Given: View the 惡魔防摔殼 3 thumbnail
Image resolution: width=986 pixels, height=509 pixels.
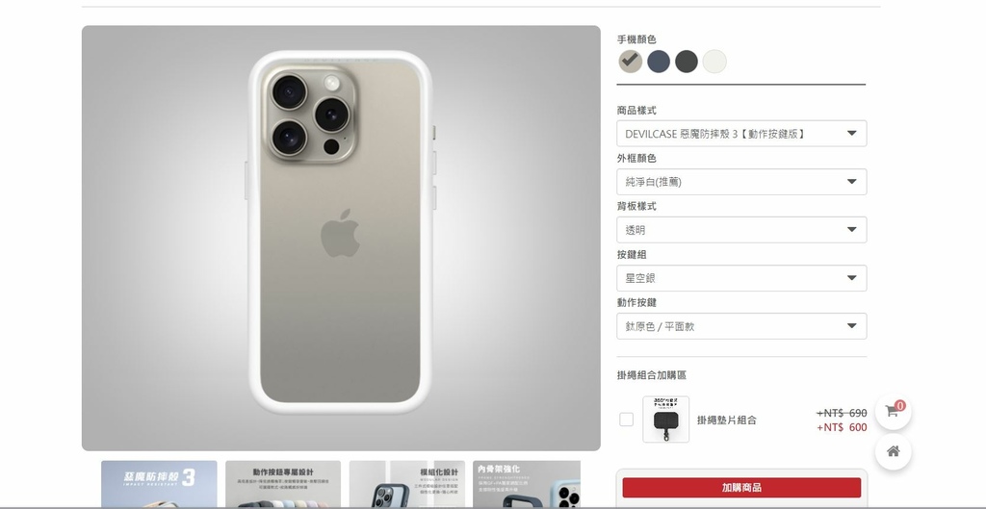Looking at the screenshot, I should coord(159,485).
